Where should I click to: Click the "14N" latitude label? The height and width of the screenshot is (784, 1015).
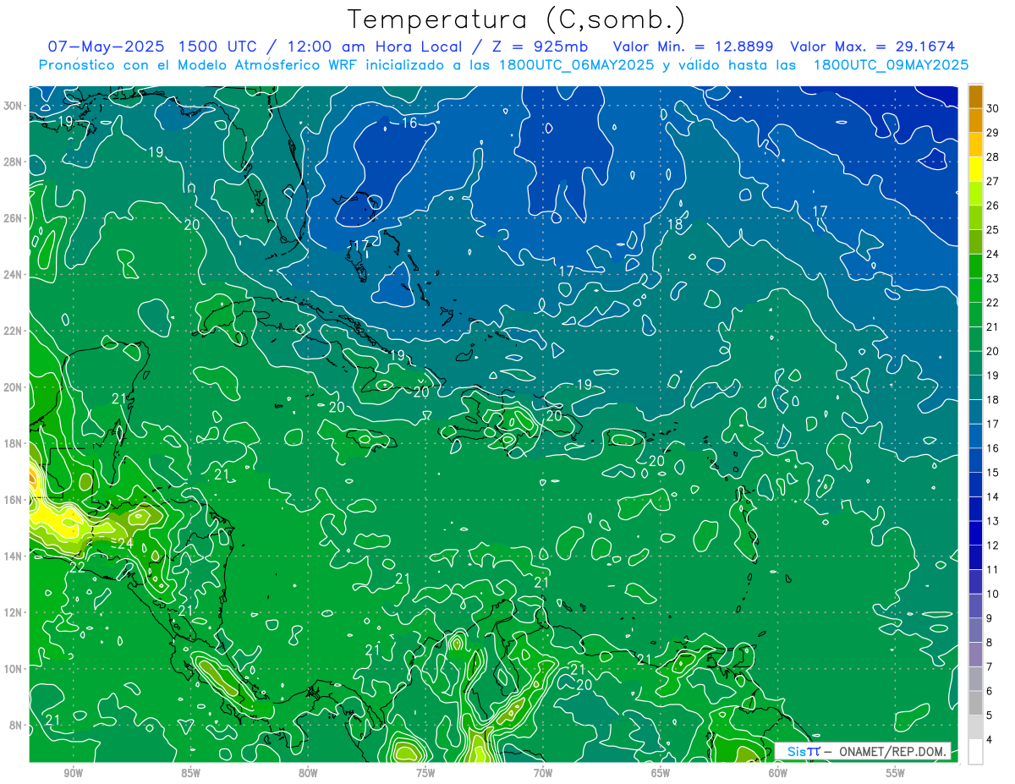13,556
